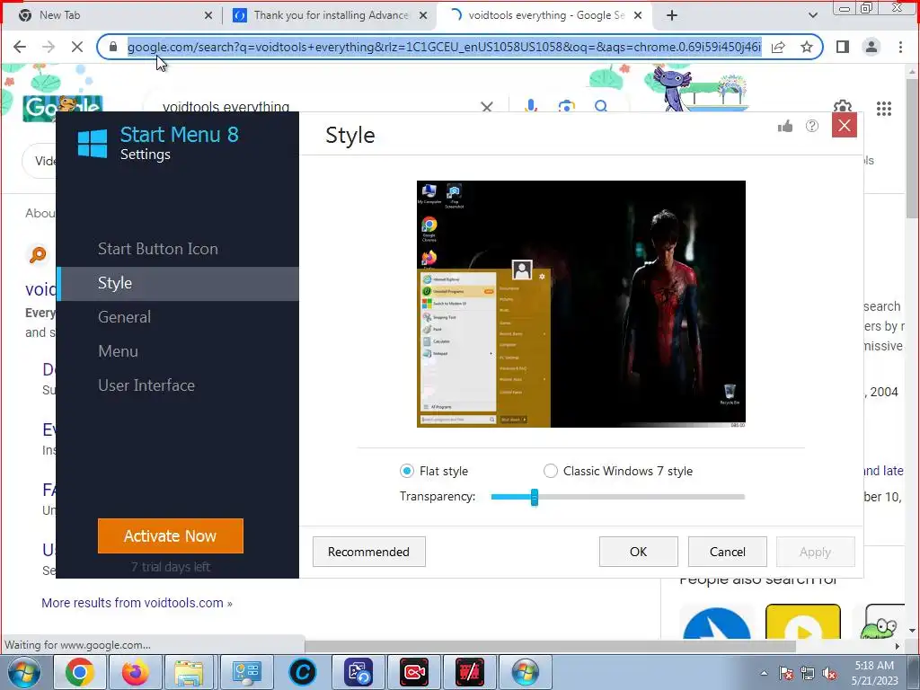This screenshot has height=690, width=920.
Task: Open More results from voidtools.com link
Action: 137,603
